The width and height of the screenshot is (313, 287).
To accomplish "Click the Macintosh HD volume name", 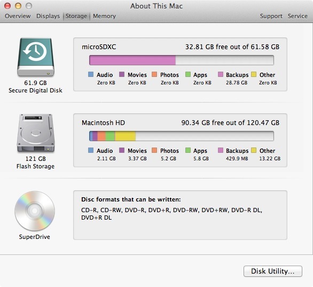I will point(104,122).
